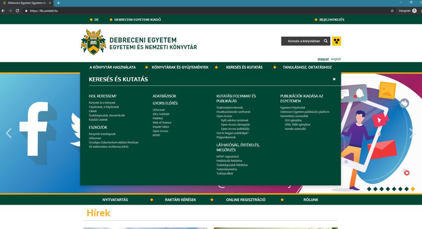Open MTMT quick access link
Viewport: 422px width, 229px height.
[x=156, y=135]
